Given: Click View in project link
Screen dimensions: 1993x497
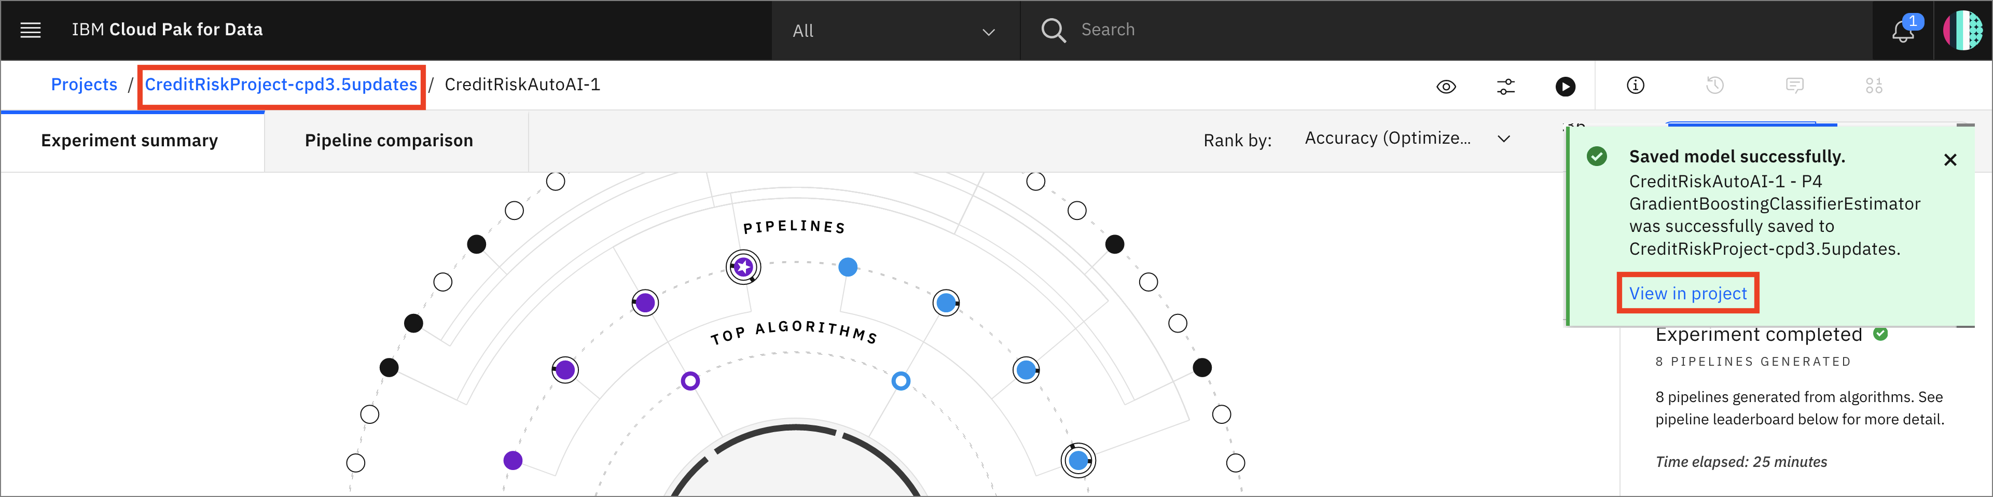Looking at the screenshot, I should 1688,294.
